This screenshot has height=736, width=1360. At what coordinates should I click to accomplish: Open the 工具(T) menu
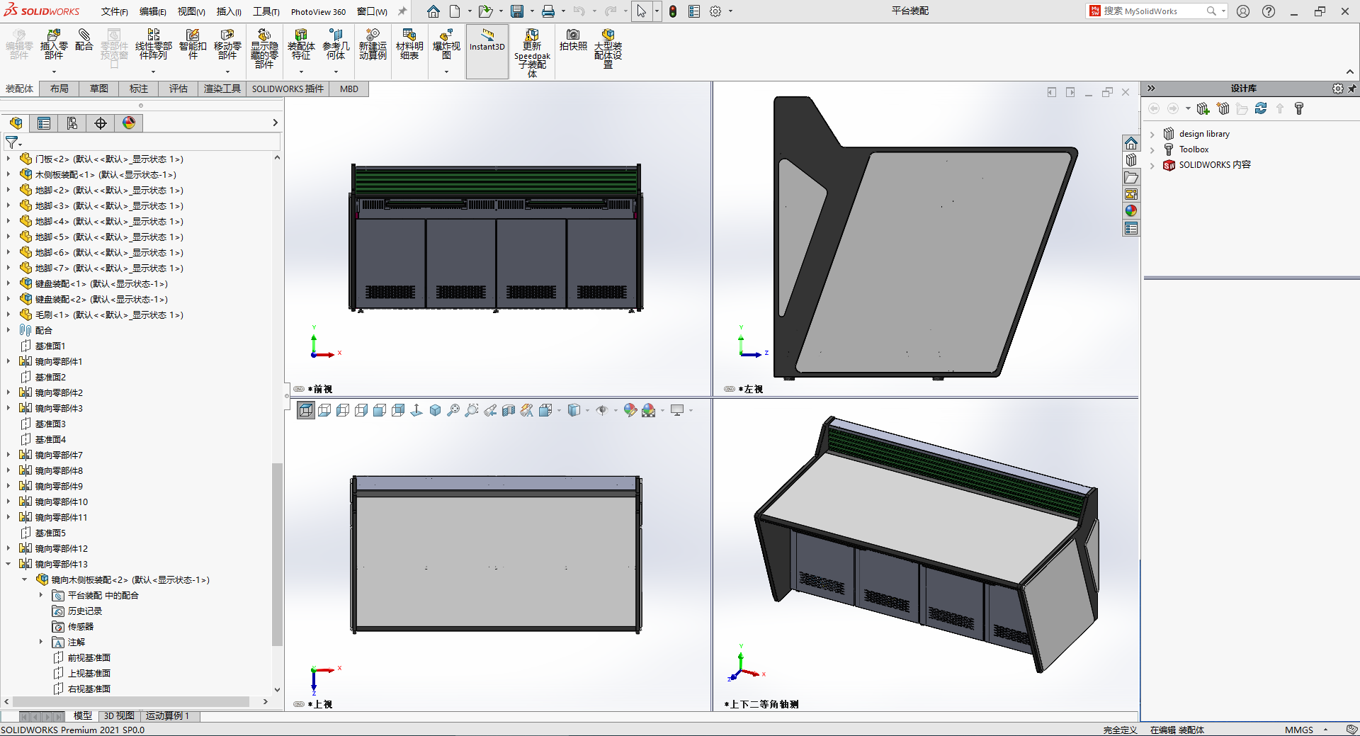(x=266, y=11)
